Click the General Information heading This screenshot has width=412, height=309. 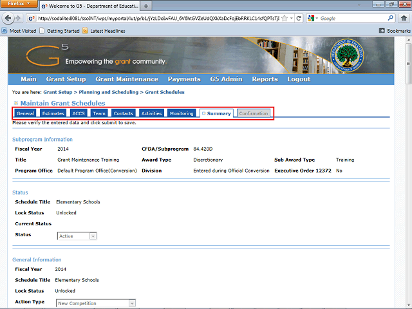coord(37,259)
